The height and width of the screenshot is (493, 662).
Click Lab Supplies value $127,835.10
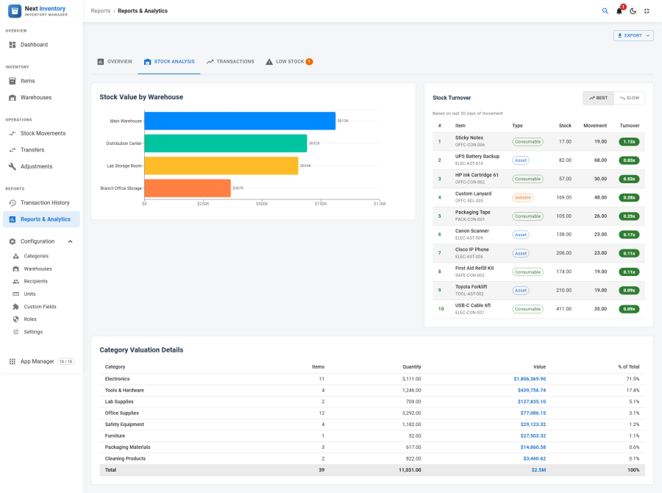(x=532, y=402)
